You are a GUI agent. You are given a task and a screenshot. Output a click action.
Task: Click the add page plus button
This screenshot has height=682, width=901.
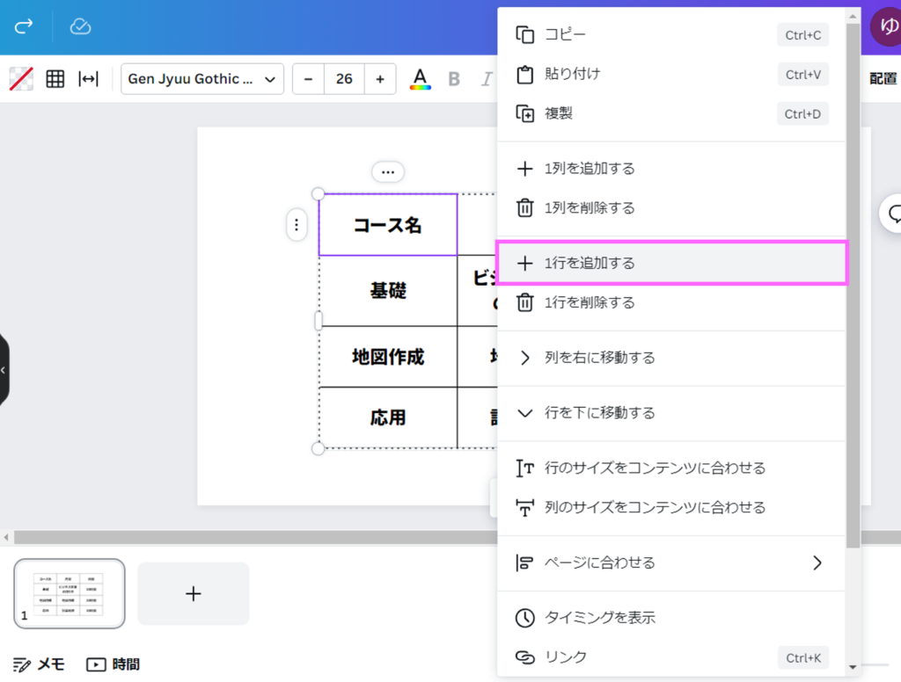click(x=194, y=594)
